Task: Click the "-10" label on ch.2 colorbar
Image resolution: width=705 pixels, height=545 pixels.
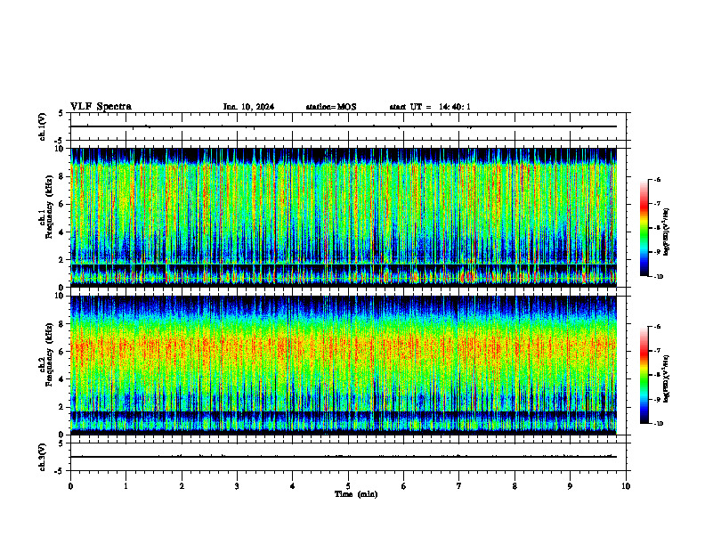Action: (658, 424)
